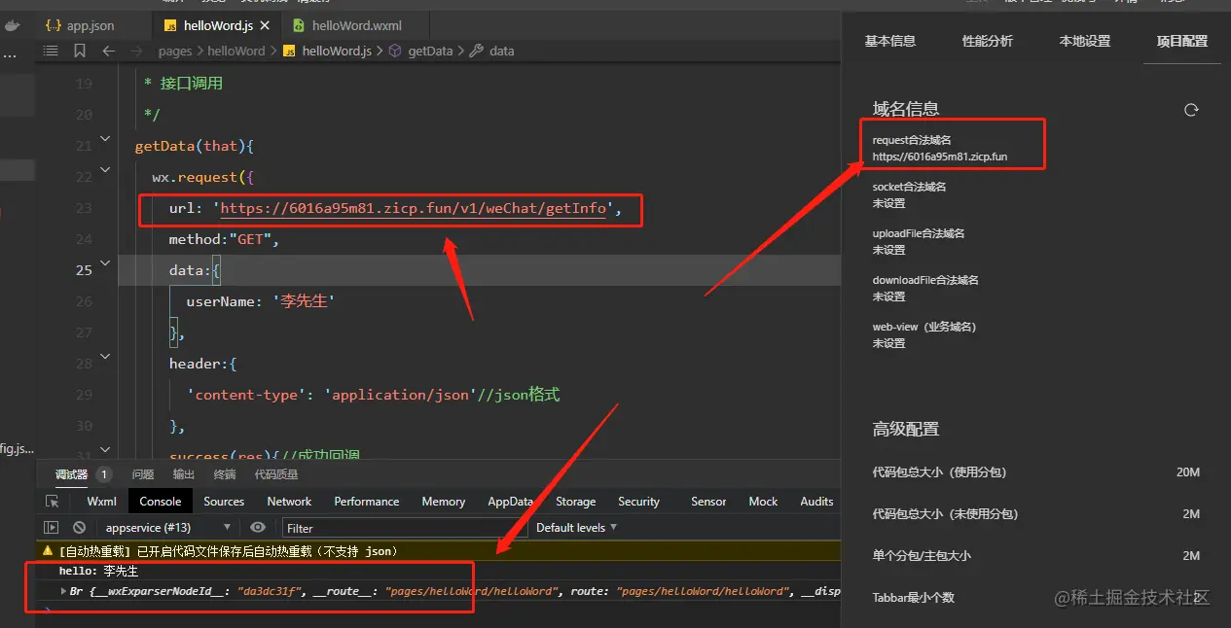
Task: Close the helloWord.js tab
Action: 265,25
